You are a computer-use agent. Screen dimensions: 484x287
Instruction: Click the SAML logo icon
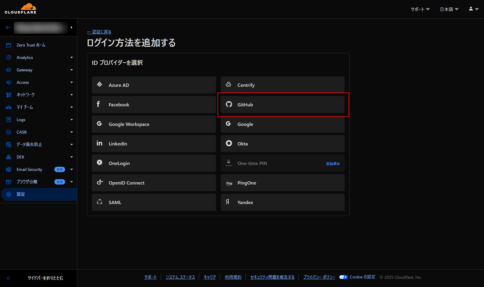click(x=100, y=202)
